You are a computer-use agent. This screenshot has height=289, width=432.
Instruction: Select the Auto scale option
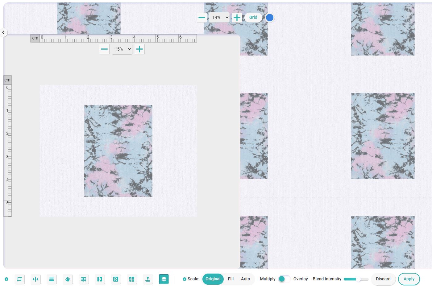pyautogui.click(x=245, y=279)
